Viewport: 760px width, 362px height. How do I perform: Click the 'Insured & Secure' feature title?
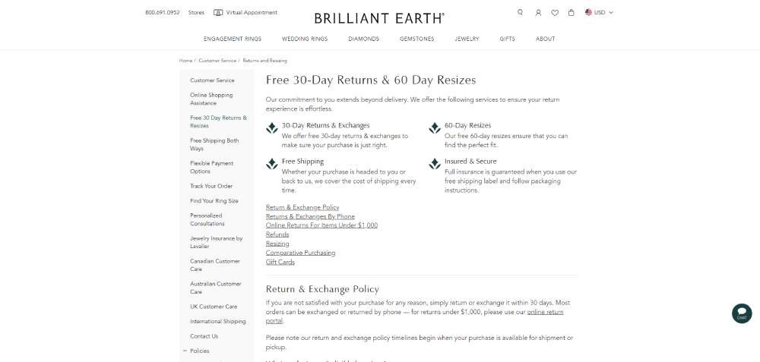point(470,161)
